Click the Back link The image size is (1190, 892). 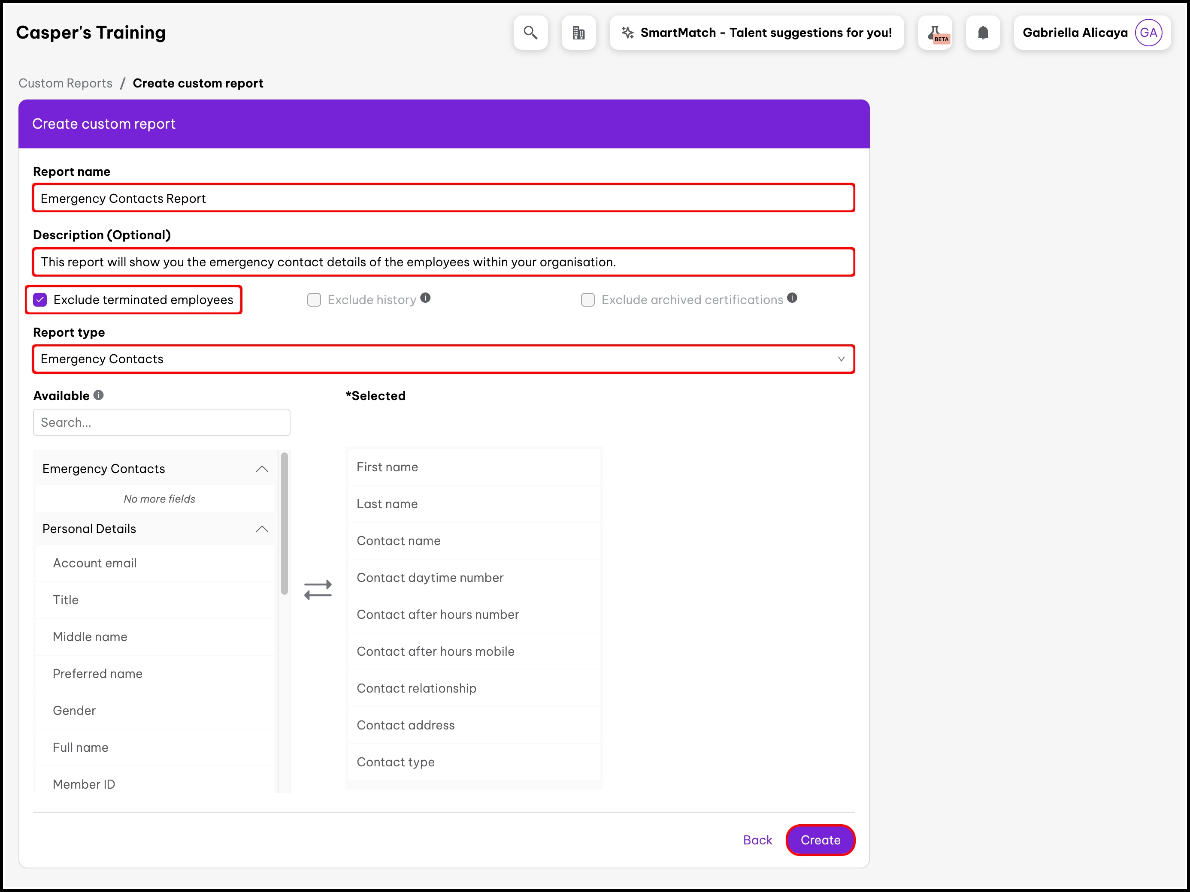click(x=757, y=840)
